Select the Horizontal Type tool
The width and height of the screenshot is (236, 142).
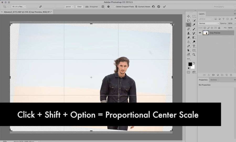coord(194,46)
